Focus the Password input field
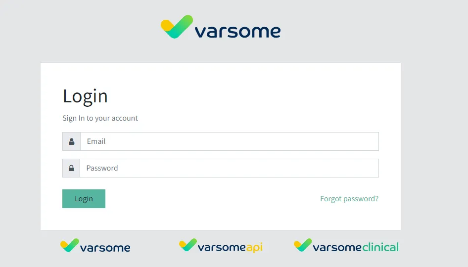Viewport: 468px width, 267px height. pos(229,168)
